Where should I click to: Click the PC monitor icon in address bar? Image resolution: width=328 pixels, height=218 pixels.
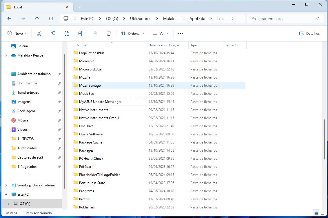(x=66, y=19)
